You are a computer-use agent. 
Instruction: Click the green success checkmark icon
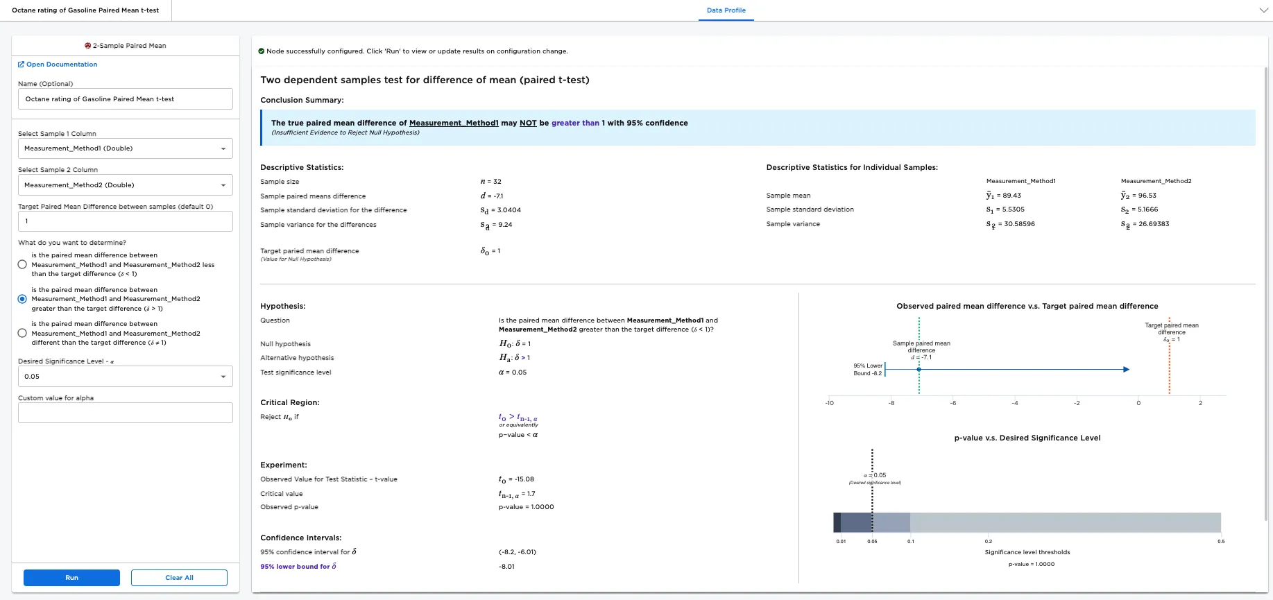tap(262, 51)
